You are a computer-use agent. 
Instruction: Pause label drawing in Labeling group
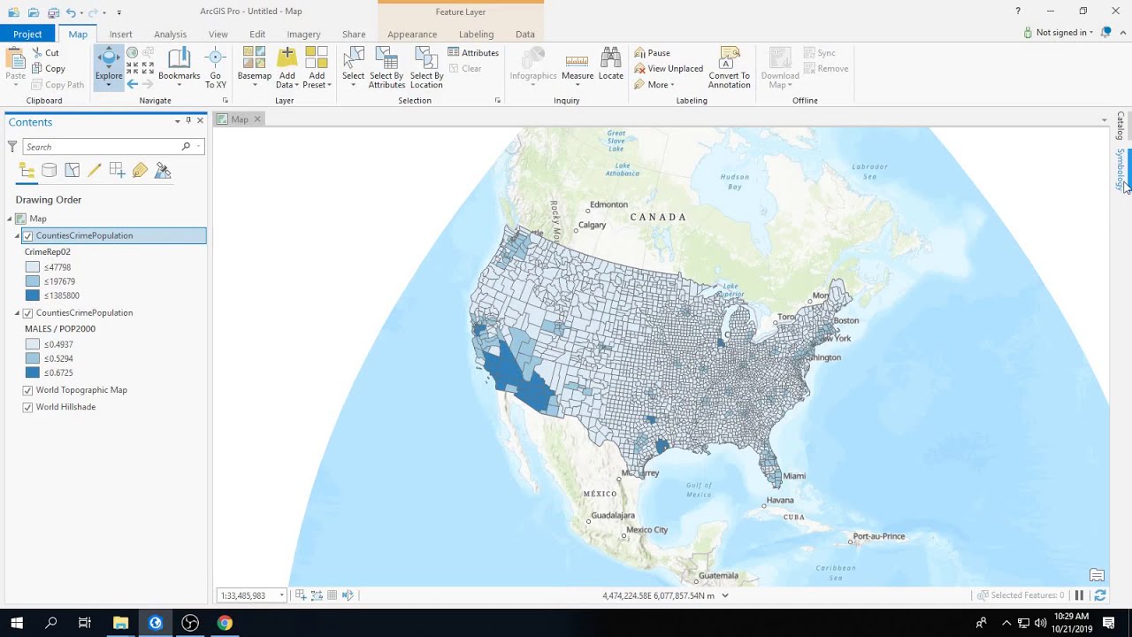click(653, 53)
